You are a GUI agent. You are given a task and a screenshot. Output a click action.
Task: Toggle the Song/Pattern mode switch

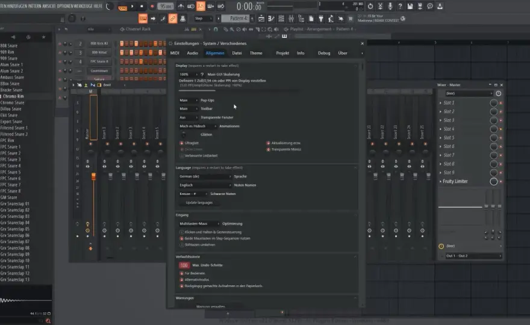click(x=122, y=7)
